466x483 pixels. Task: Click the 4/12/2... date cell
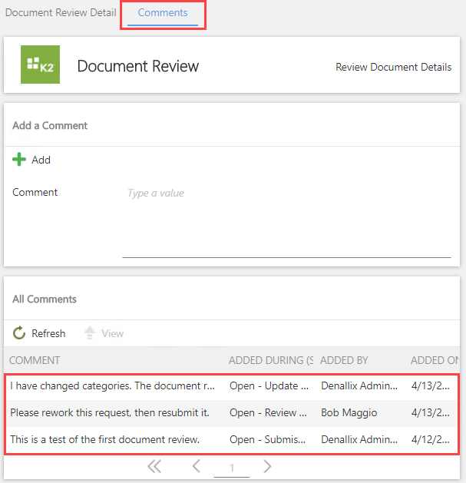[430, 439]
